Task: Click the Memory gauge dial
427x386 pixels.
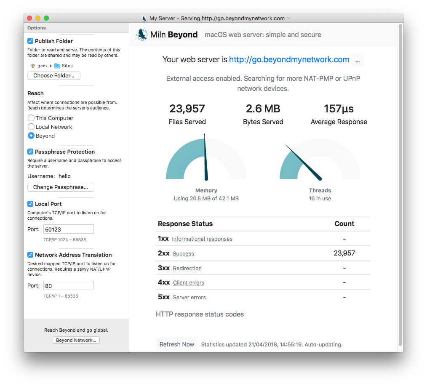Action: point(206,158)
